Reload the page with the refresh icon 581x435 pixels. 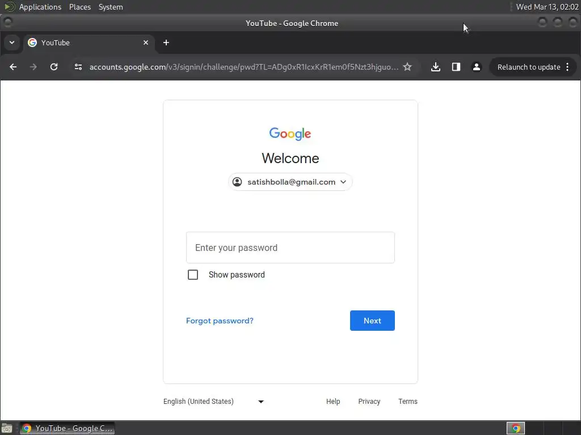54,67
